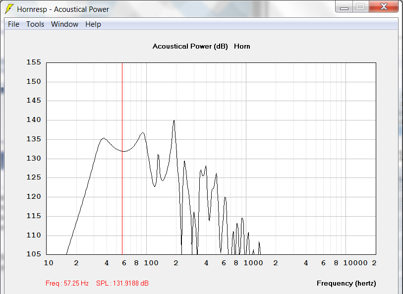This screenshot has width=403, height=294.
Task: Open the Tools menu
Action: [x=35, y=24]
